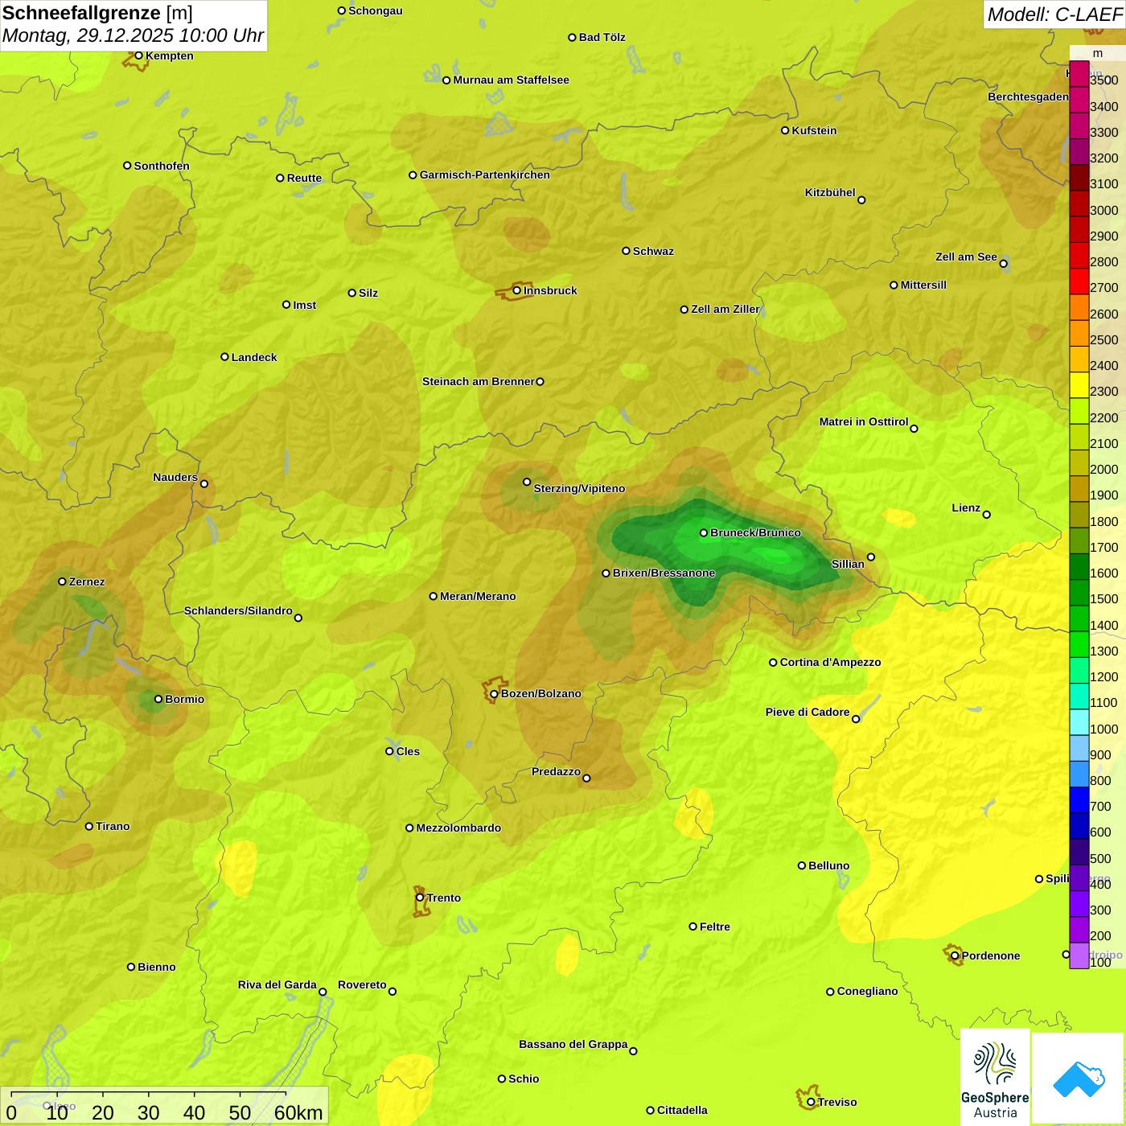Click the blue cloud house logo
The height and width of the screenshot is (1126, 1126).
[1079, 1079]
